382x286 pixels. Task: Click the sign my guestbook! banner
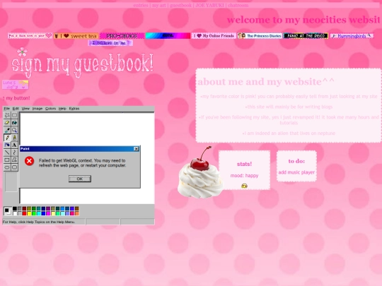coord(82,64)
